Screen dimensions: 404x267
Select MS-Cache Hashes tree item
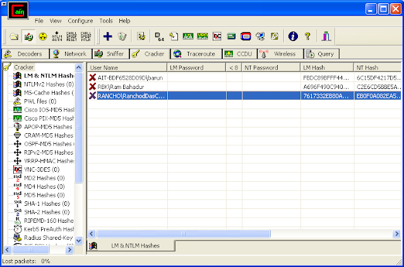tap(49, 93)
